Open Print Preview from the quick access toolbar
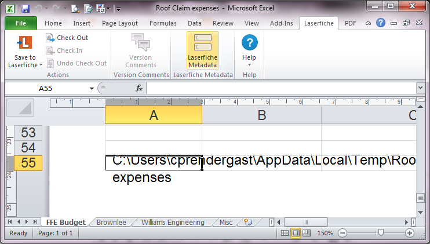430x244 pixels. 75,9
